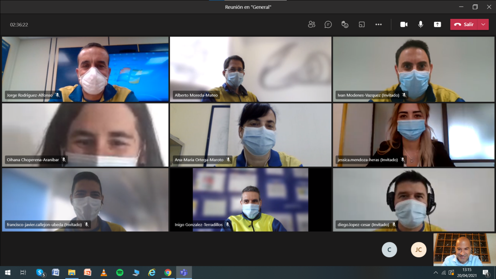Mute your microphone
Image resolution: width=496 pixels, height=279 pixels.
[x=420, y=24]
